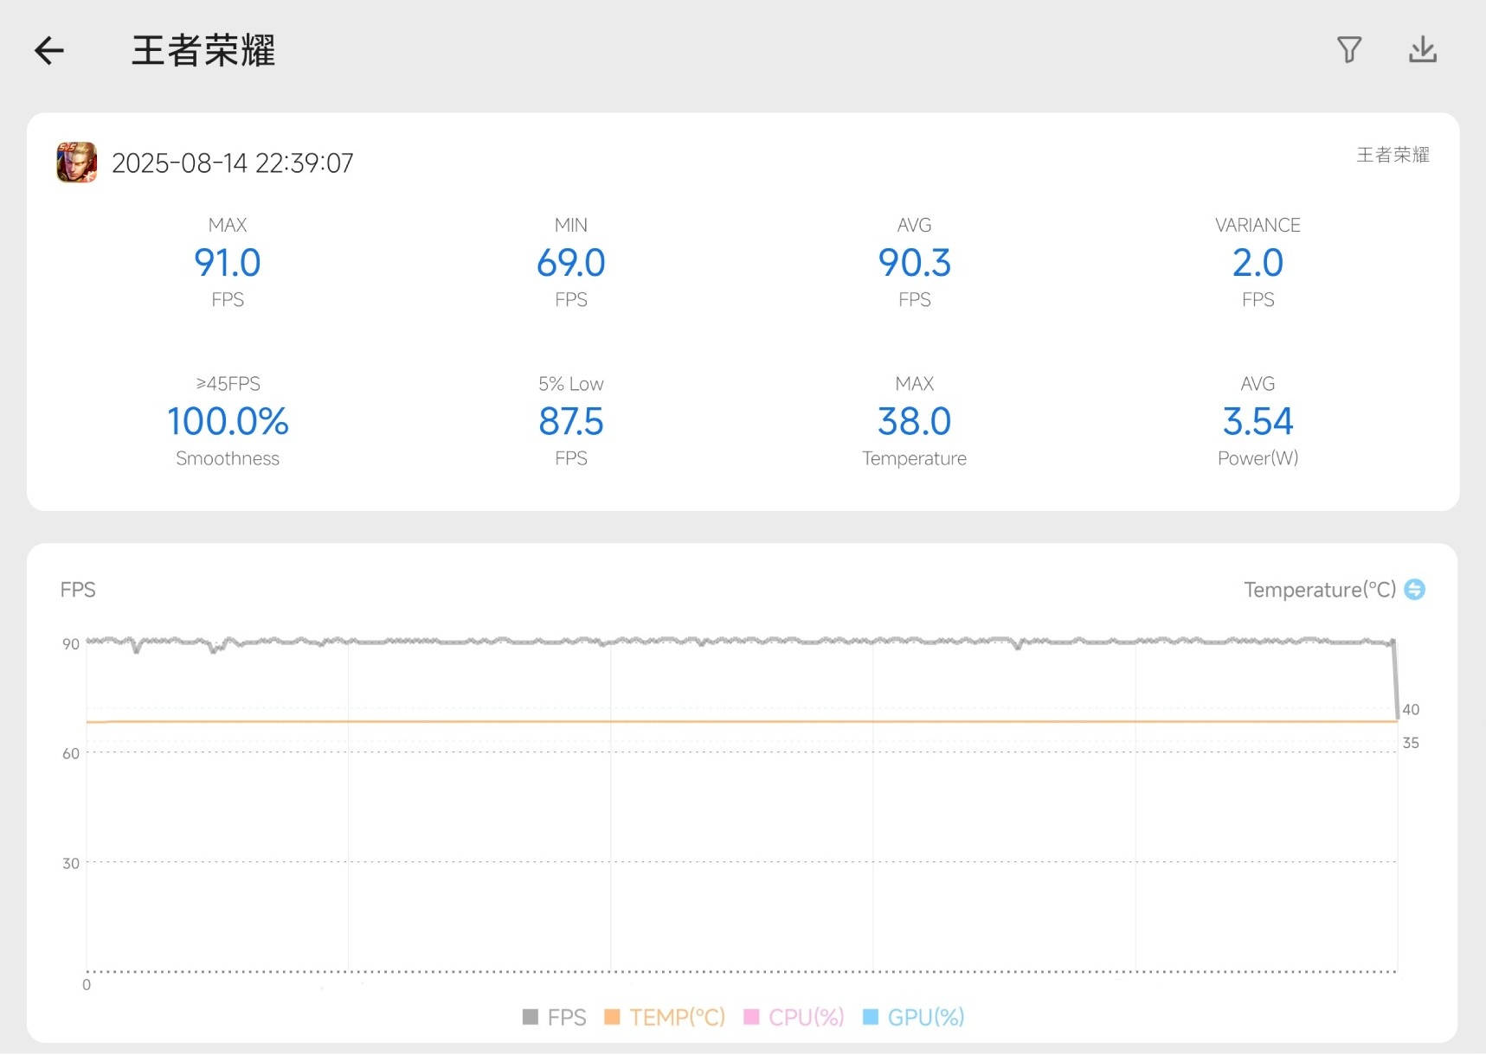Switch right axis with the blue swap icon
Viewport: 1486px width, 1055px height.
1414,590
